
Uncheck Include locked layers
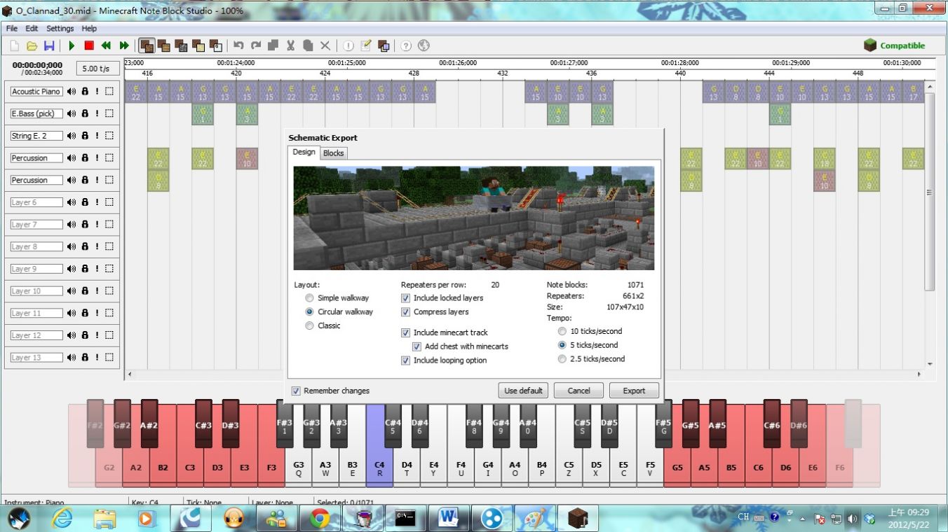click(405, 298)
